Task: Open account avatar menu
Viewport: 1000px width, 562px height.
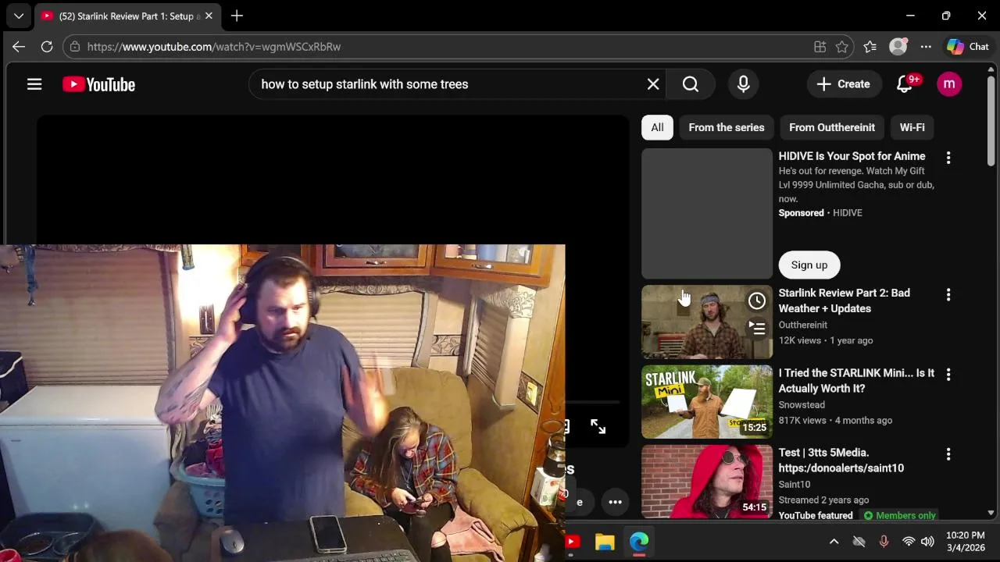Action: pyautogui.click(x=949, y=84)
